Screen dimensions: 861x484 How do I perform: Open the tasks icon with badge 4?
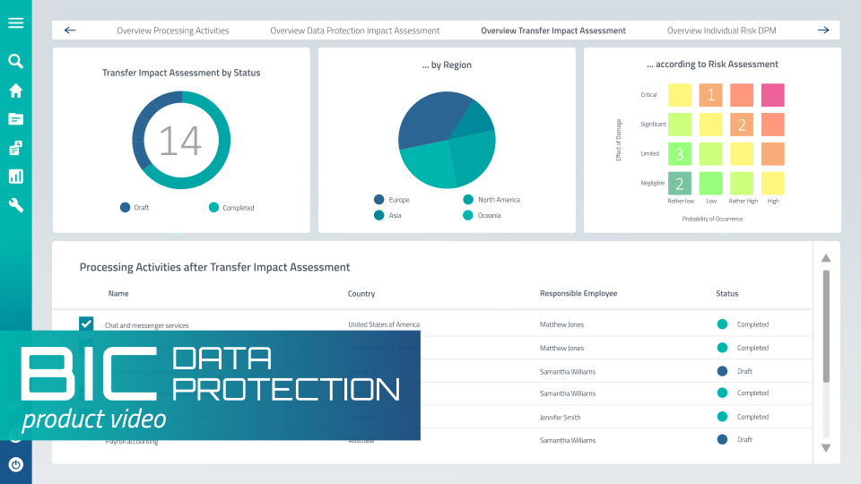[x=15, y=148]
